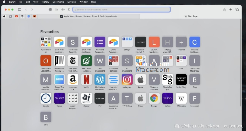Open WG Dashboard favourite

100,61
